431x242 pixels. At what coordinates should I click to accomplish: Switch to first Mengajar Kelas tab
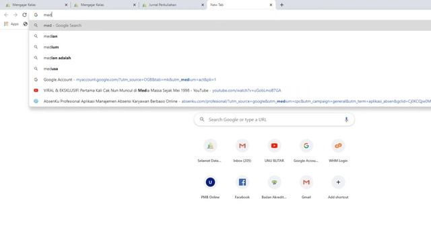tap(36, 5)
